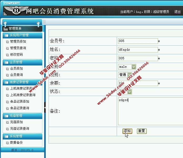Open 上机消费记录查询 in the menu
This screenshot has height=158, width=183.
pyautogui.click(x=23, y=95)
